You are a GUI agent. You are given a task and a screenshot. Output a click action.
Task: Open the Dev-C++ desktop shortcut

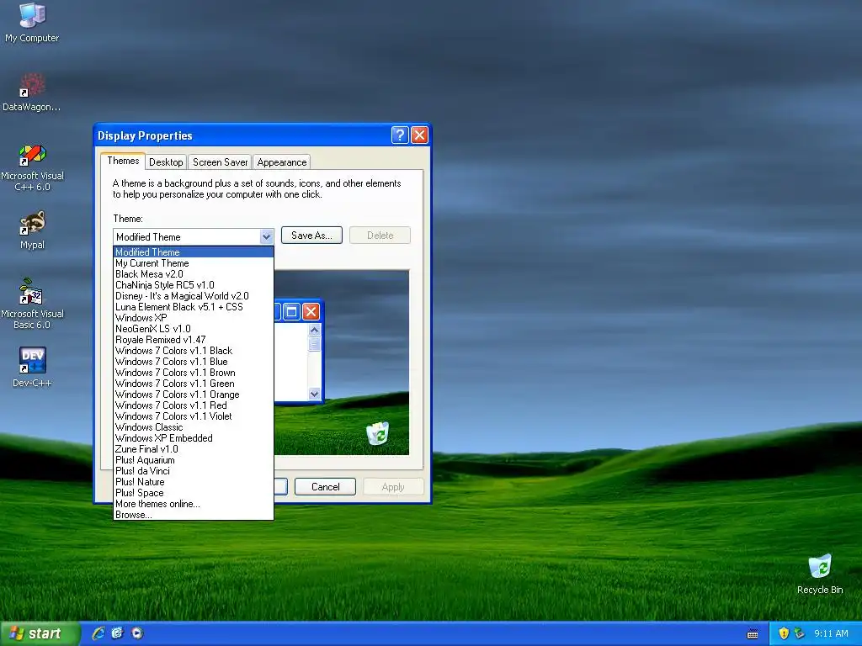click(x=32, y=367)
